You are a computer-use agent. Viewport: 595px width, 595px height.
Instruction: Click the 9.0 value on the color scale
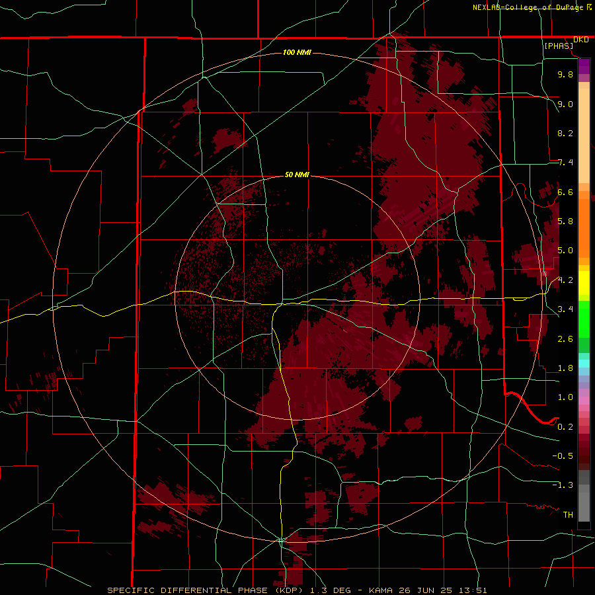point(565,104)
